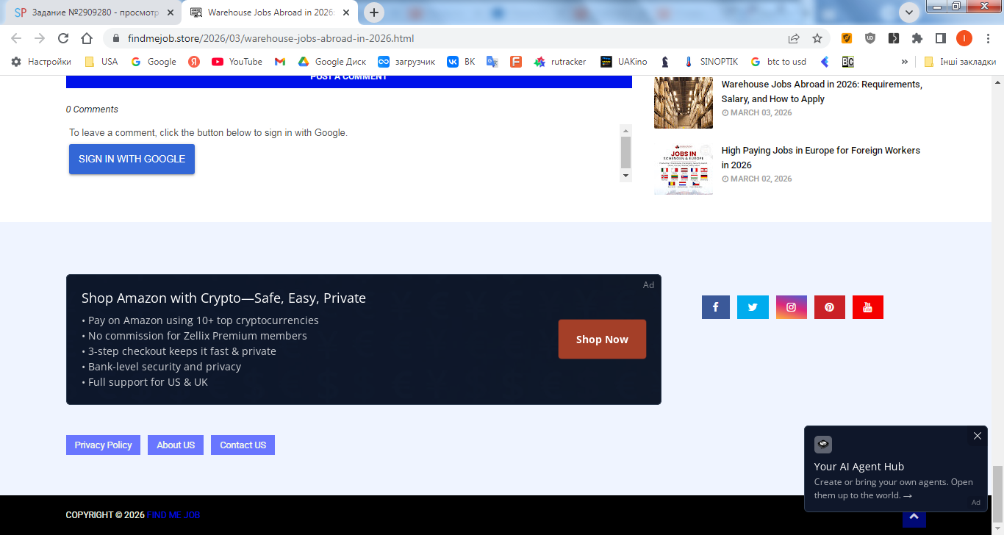Open the Google Диск bookmark
This screenshot has width=1004, height=535.
point(331,62)
